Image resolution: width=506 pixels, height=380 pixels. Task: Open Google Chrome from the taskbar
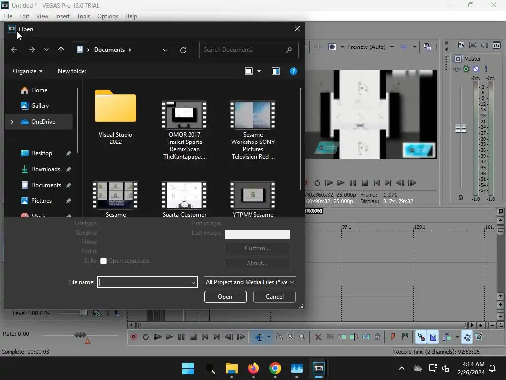(x=275, y=368)
